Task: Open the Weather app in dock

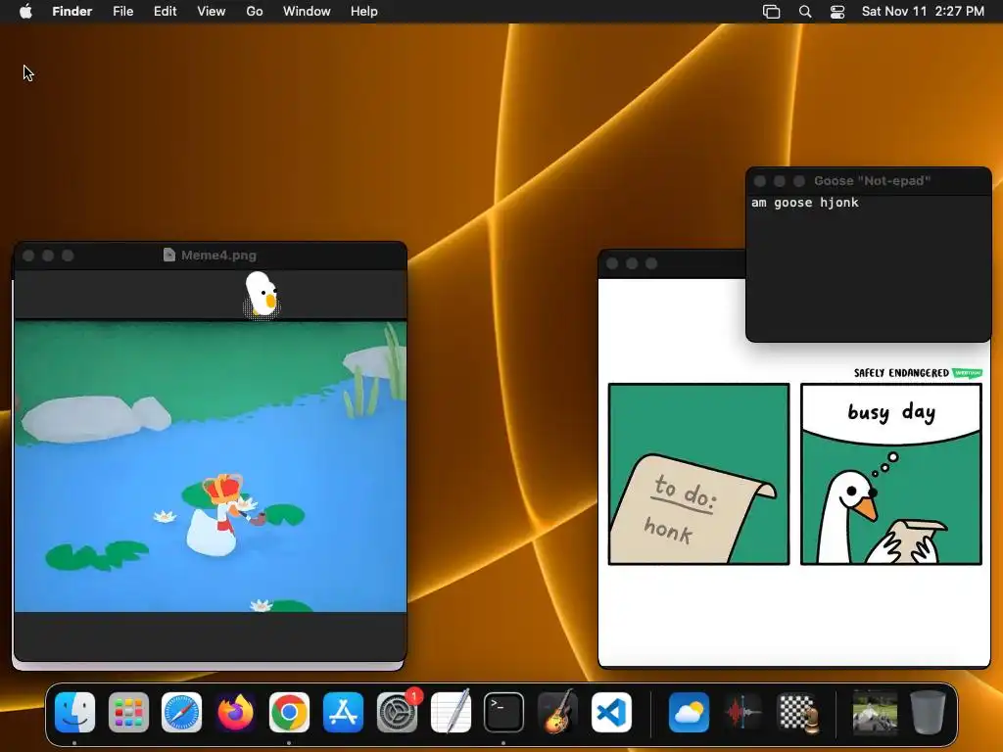Action: coord(689,712)
